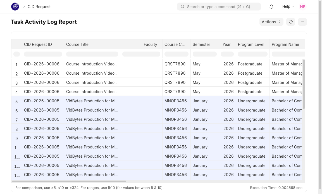Click the Course Title filter field

(92, 54)
